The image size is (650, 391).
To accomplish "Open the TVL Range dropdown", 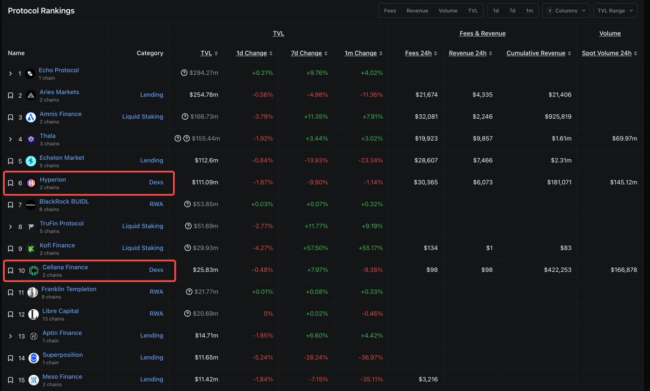I will click(x=616, y=11).
